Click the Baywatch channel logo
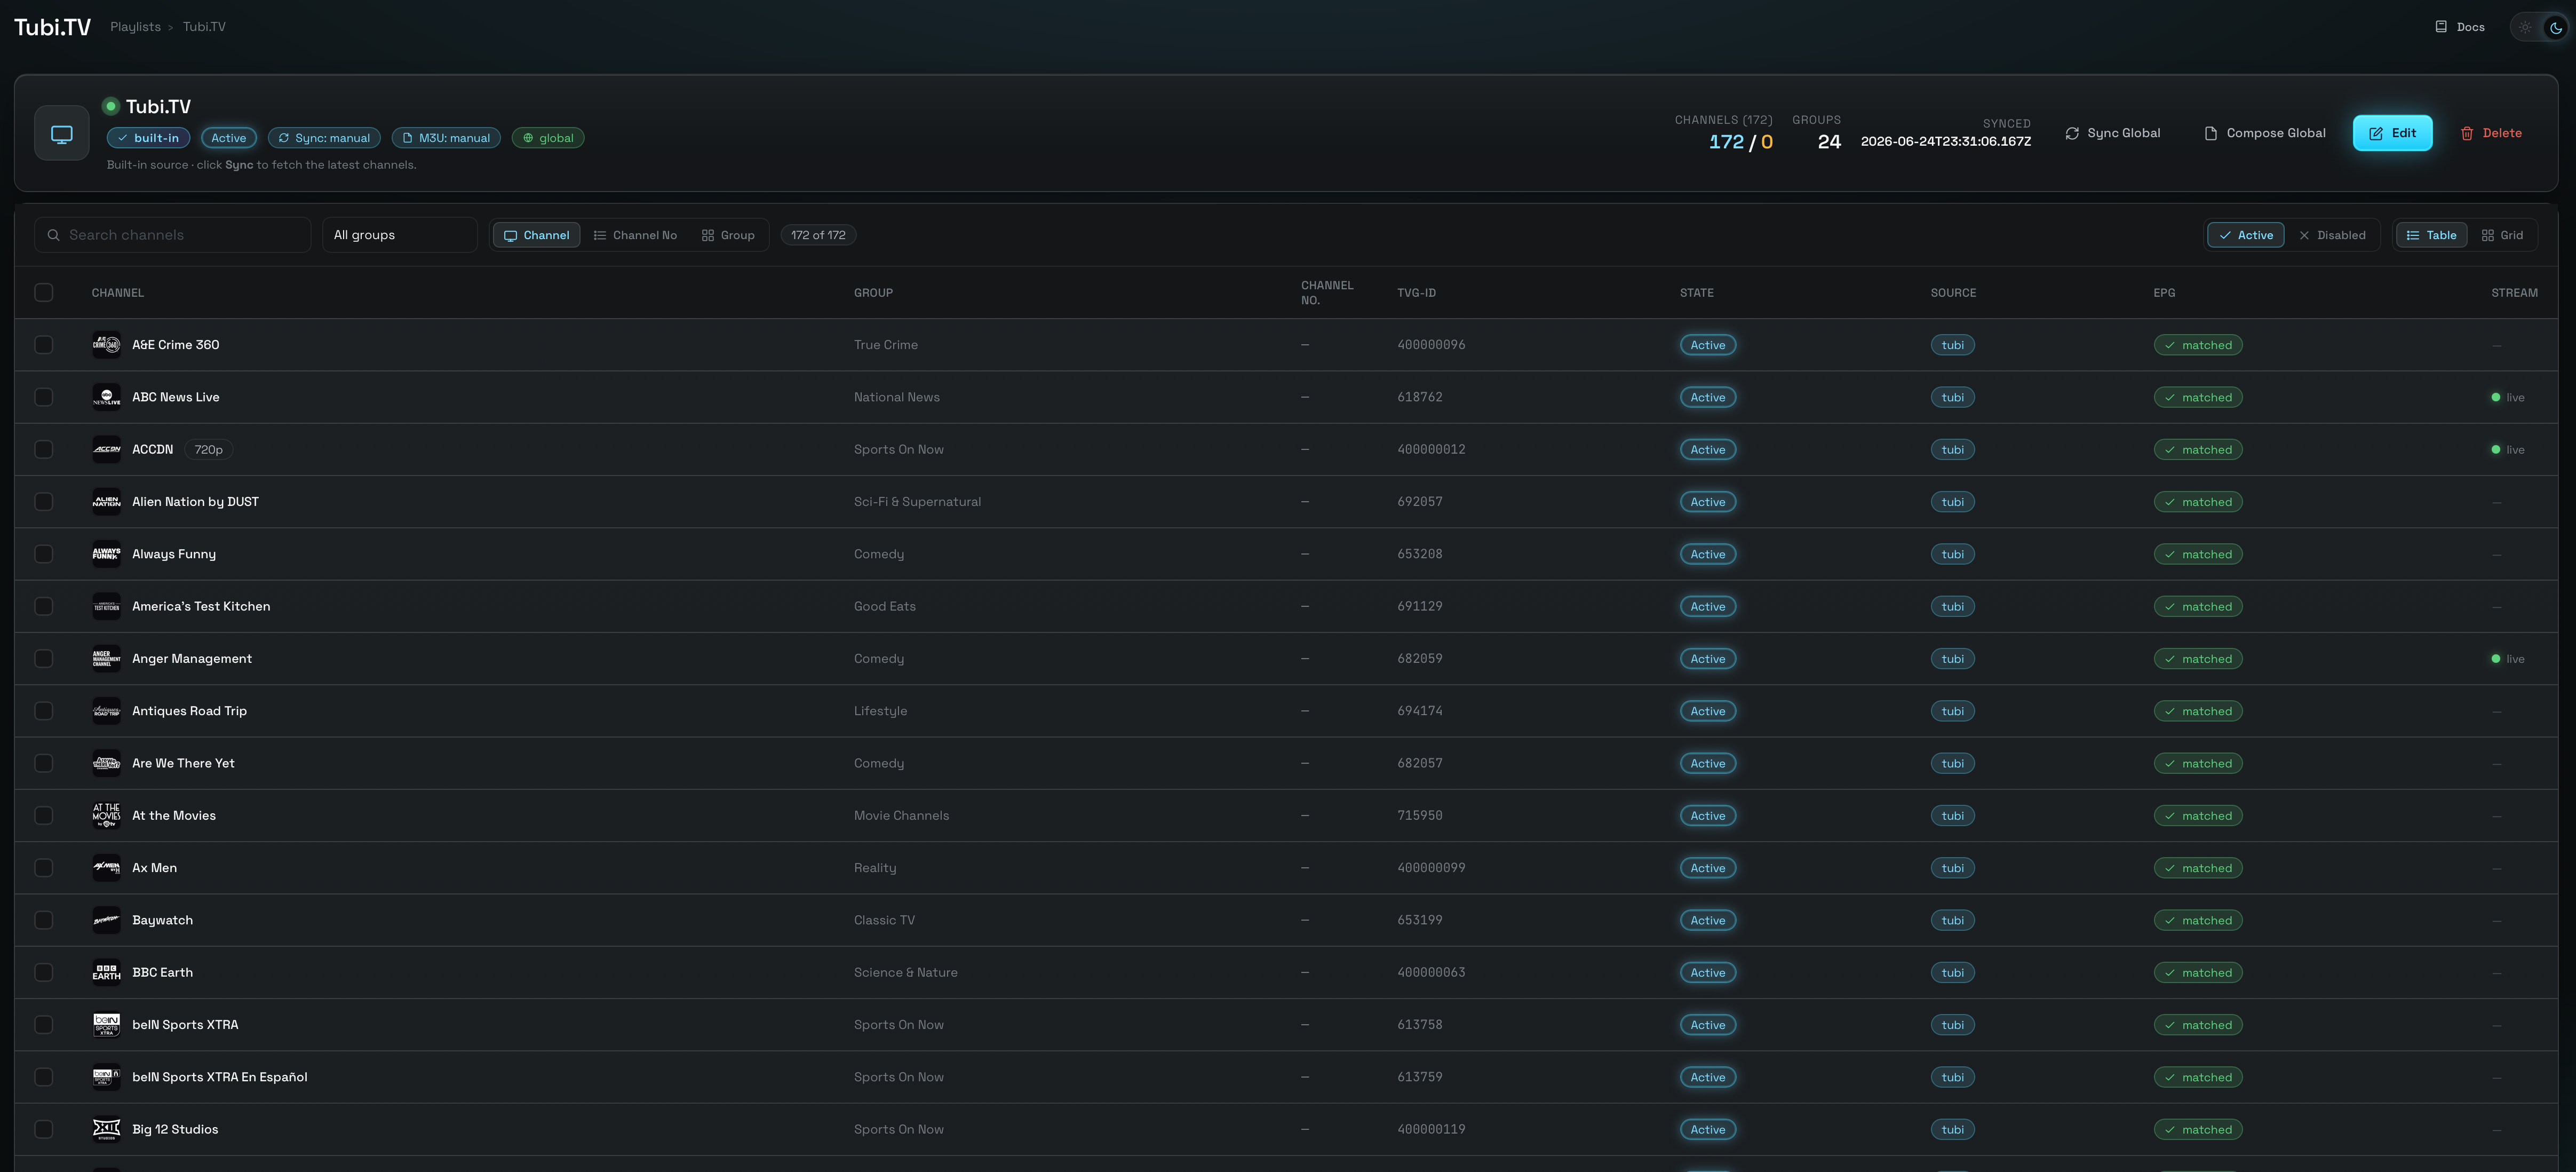Image resolution: width=2576 pixels, height=1172 pixels. click(106, 920)
